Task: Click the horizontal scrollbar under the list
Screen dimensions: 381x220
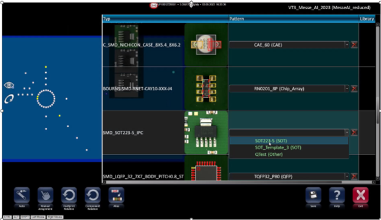Action: coord(239,182)
